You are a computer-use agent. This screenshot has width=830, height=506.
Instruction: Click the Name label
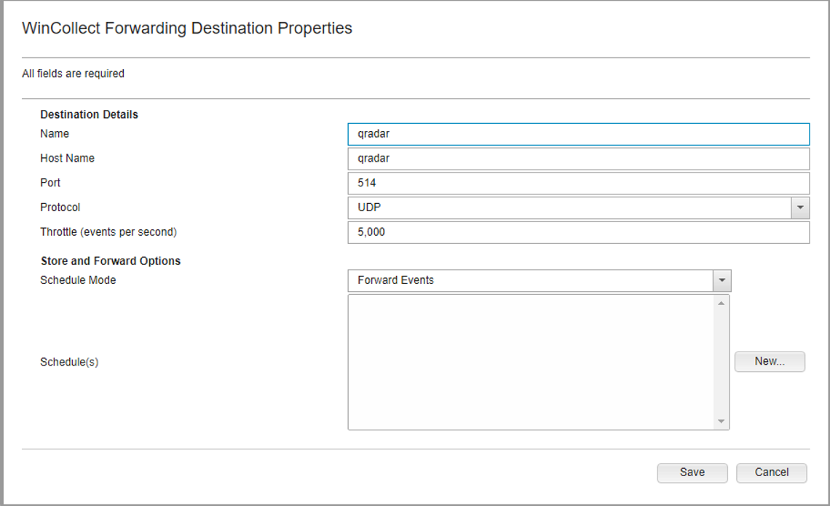[55, 134]
